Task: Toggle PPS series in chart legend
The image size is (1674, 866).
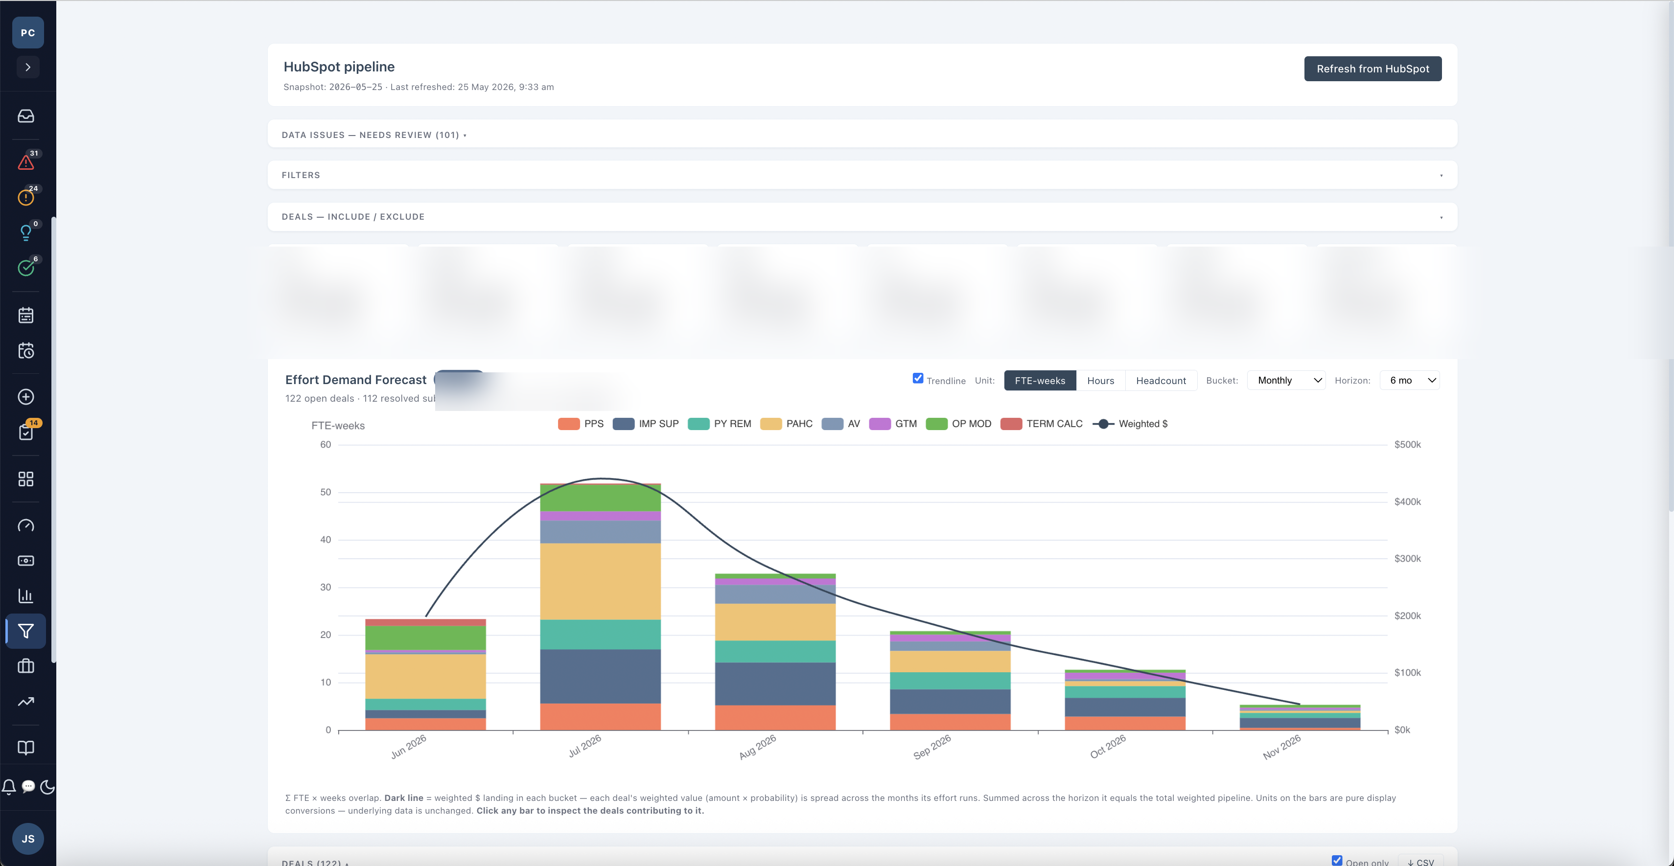Action: pos(581,424)
